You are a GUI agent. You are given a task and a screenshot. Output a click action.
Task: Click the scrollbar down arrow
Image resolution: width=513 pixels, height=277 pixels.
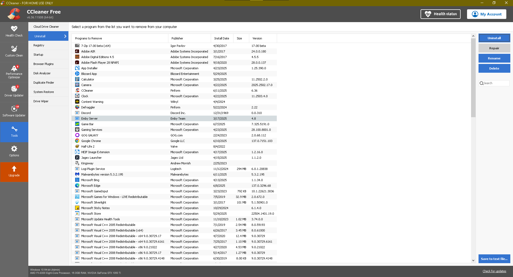(x=473, y=260)
